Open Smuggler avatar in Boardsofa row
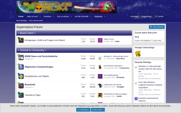The height and width of the screenshot is (113, 181). point(100,86)
